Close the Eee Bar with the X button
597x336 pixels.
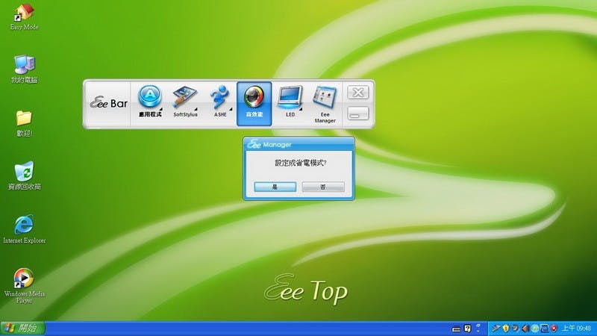(x=358, y=93)
